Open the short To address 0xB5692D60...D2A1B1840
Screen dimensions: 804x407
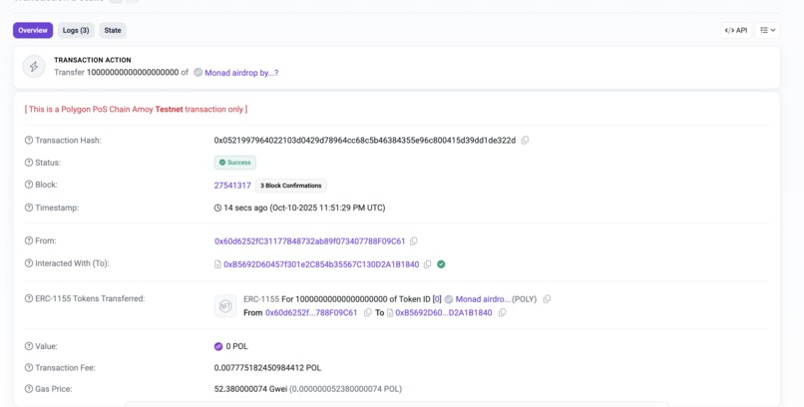pyautogui.click(x=444, y=312)
